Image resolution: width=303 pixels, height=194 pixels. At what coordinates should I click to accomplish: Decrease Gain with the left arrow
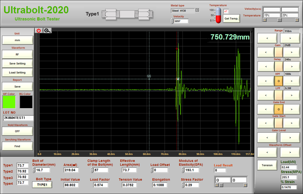(x=266, y=52)
